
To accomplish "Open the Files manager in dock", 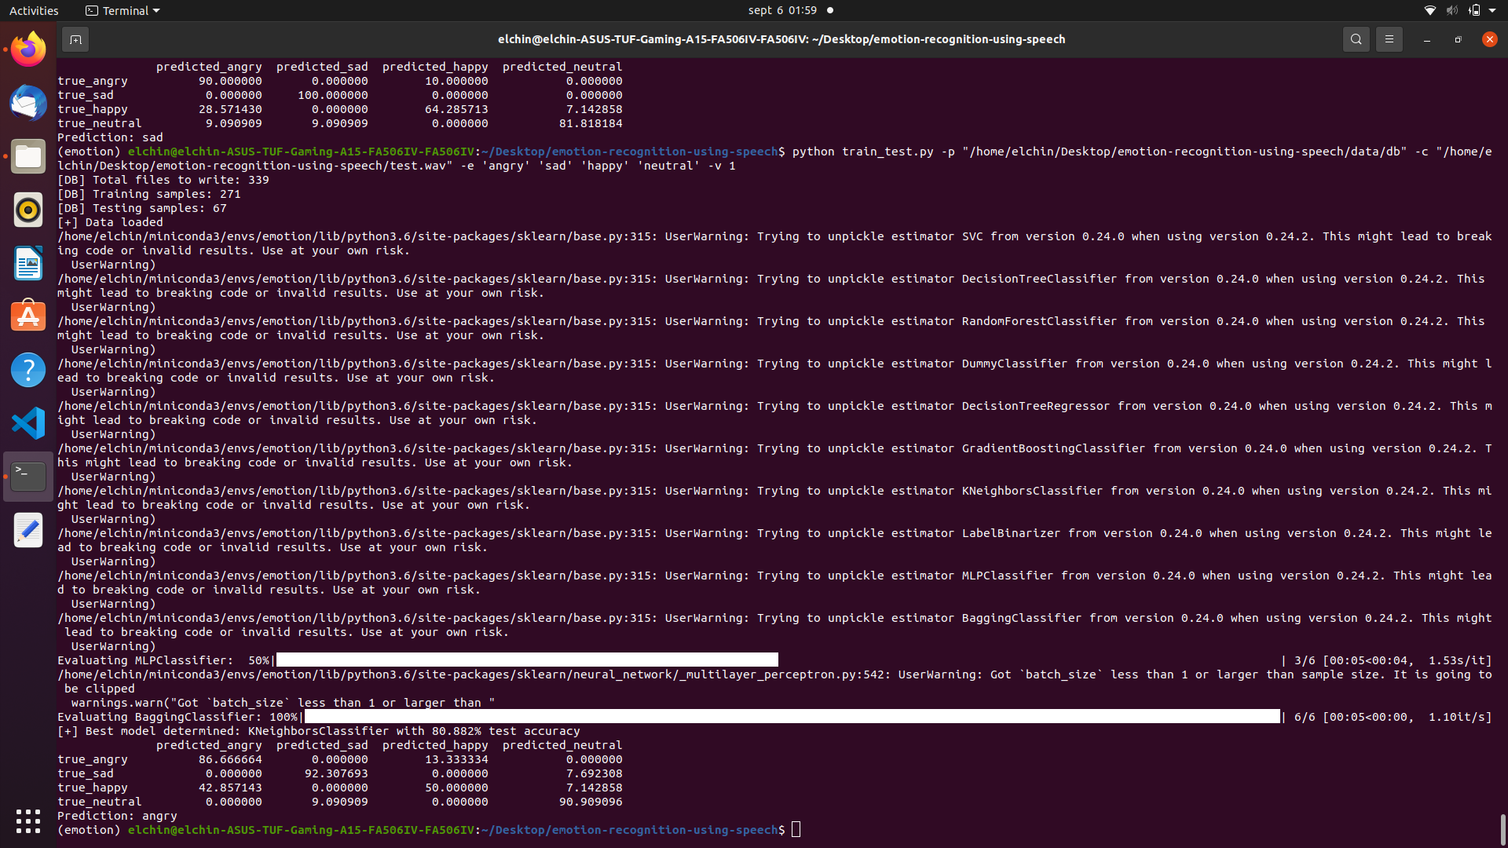I will click(x=28, y=156).
